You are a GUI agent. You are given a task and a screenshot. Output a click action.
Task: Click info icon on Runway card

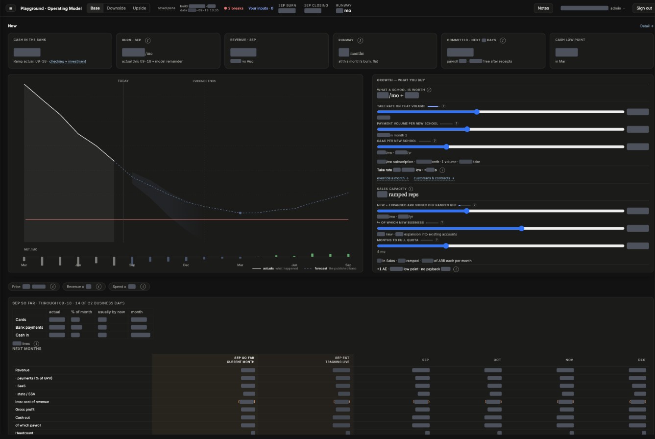point(361,40)
